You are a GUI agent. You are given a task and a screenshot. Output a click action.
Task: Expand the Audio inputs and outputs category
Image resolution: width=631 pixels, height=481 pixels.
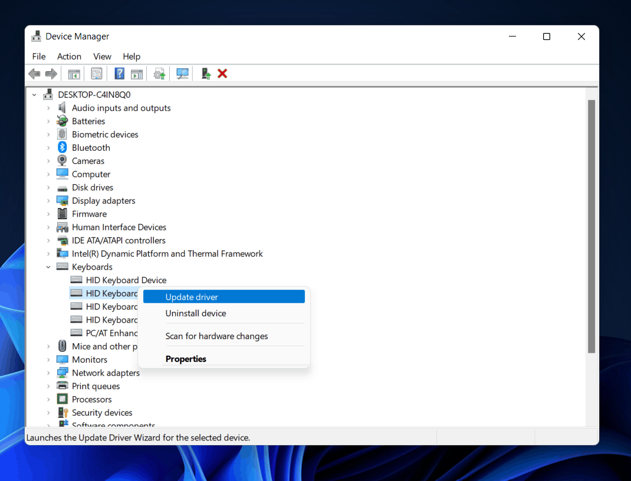[48, 108]
